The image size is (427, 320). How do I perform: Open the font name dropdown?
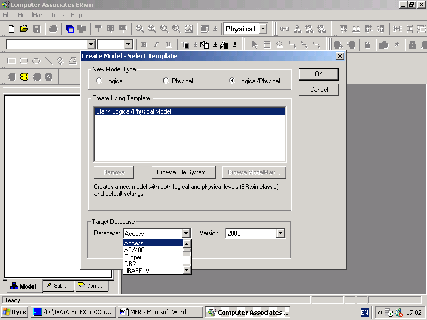click(x=91, y=44)
